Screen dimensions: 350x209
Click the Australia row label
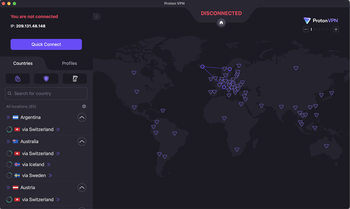[x=30, y=141]
